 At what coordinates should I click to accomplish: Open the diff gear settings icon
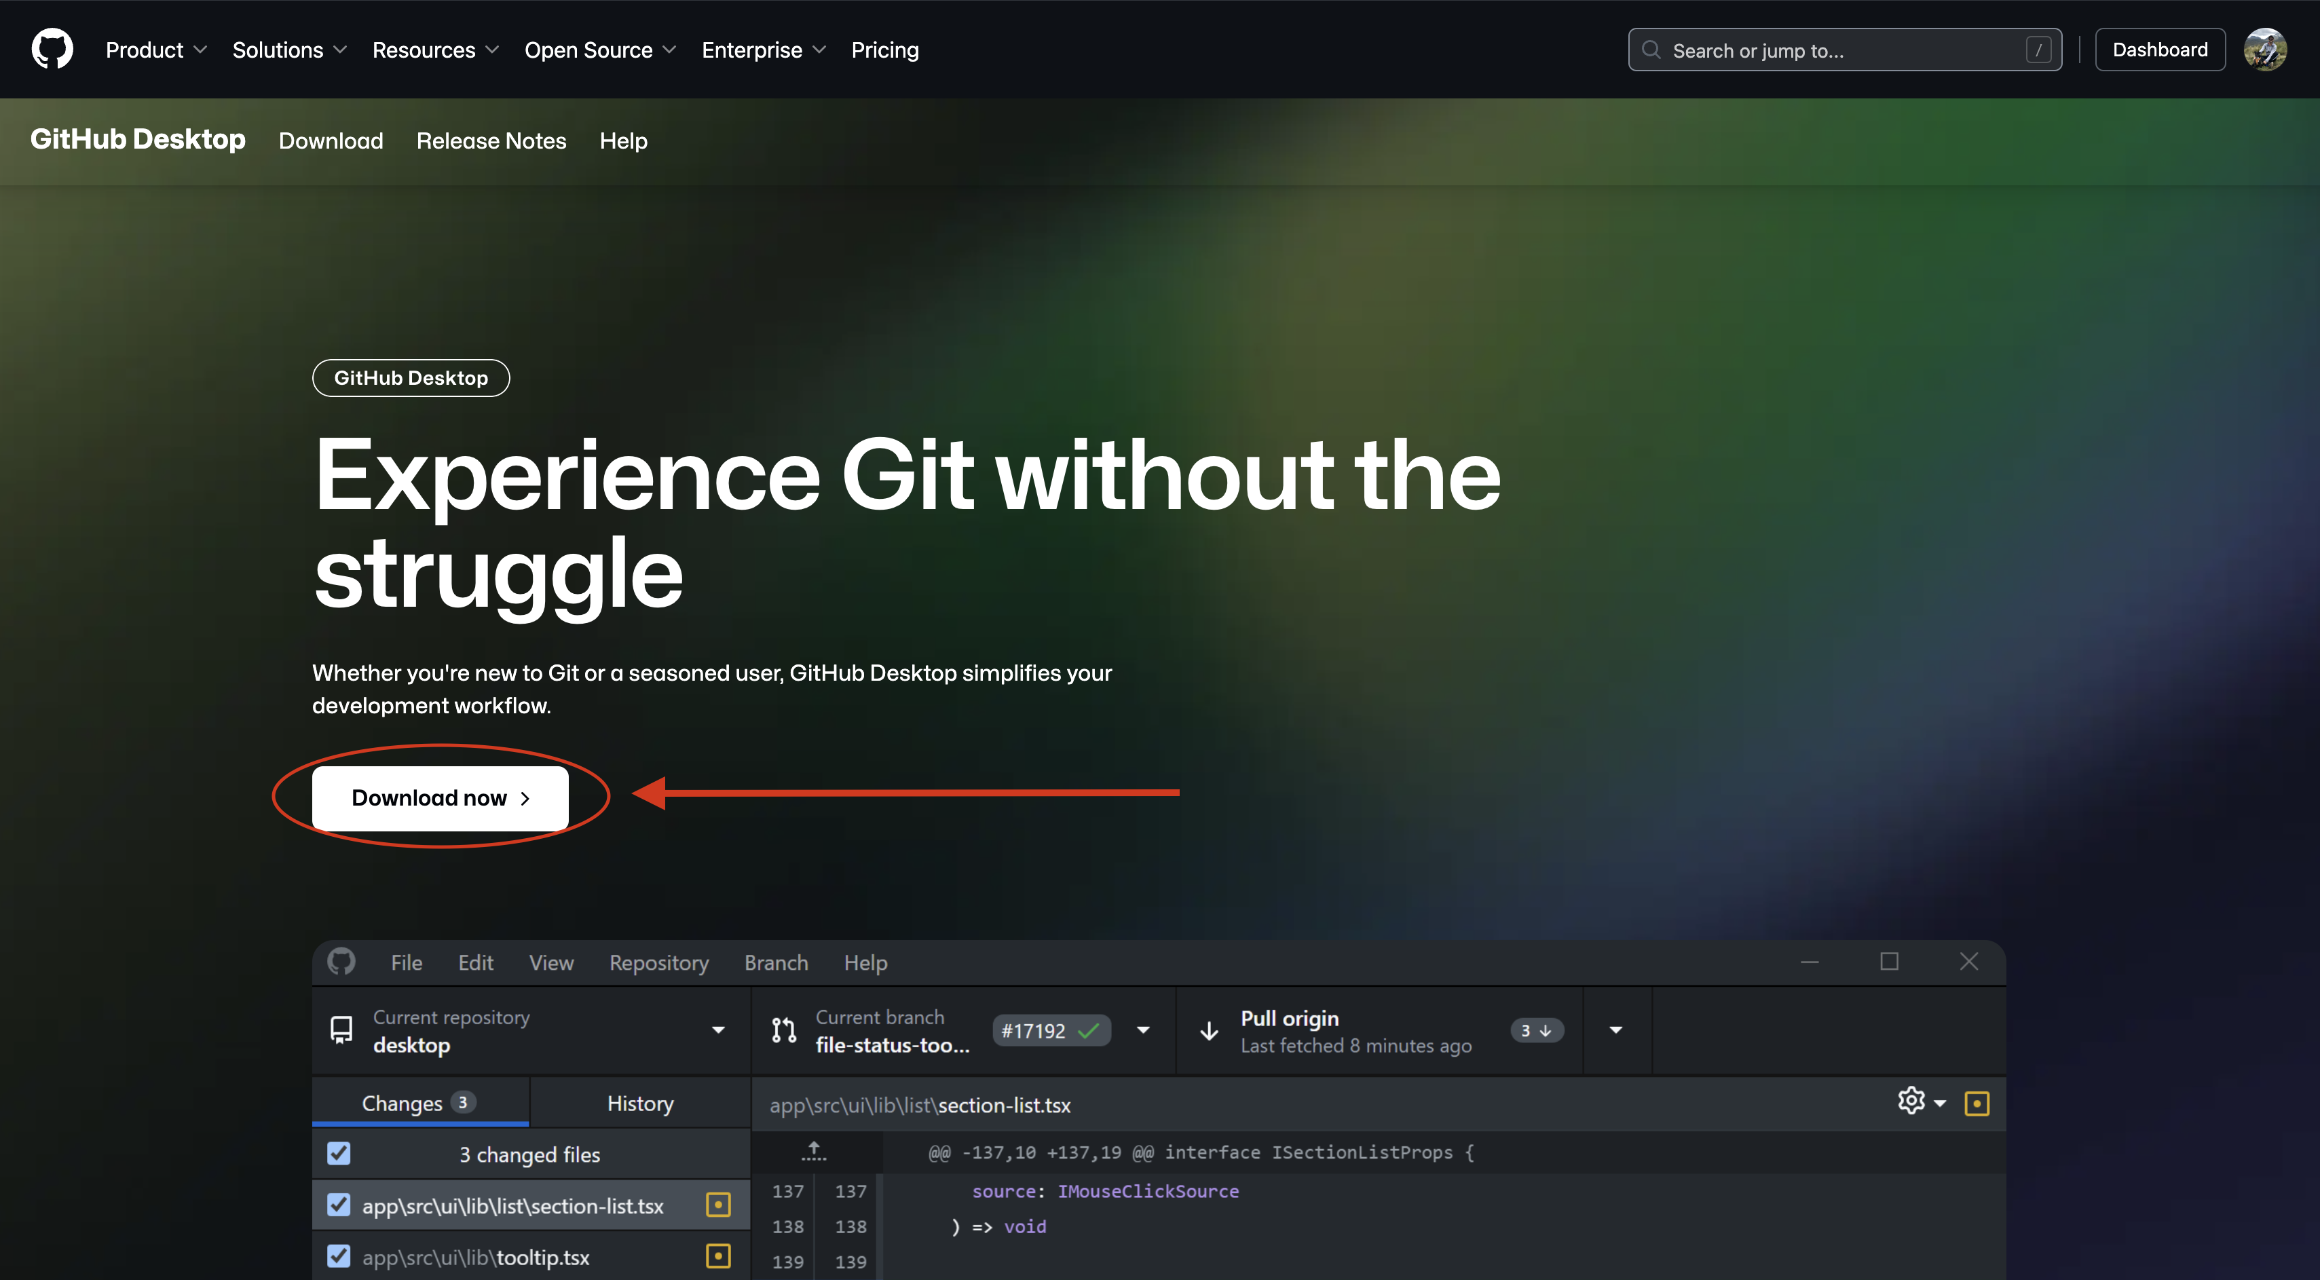pos(1911,1101)
